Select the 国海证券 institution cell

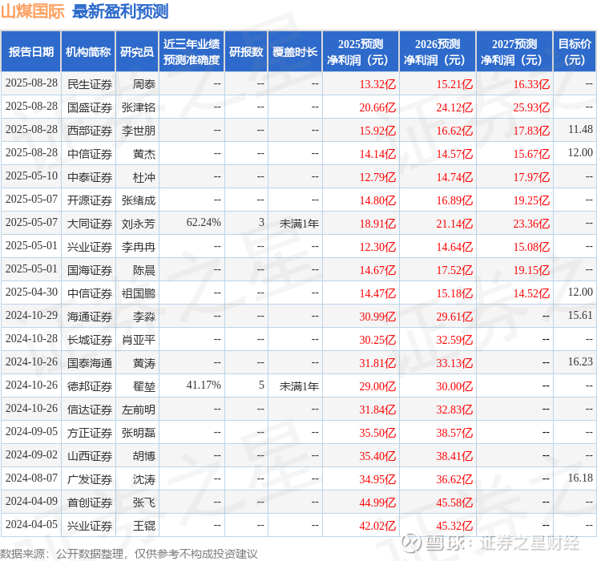click(x=90, y=270)
